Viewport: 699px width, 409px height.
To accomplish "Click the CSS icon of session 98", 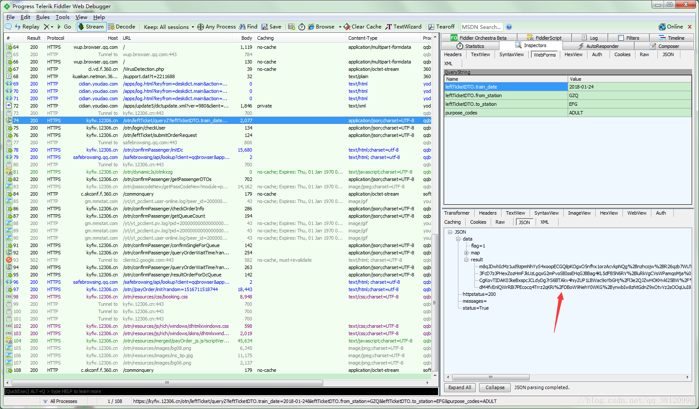I will (9, 297).
